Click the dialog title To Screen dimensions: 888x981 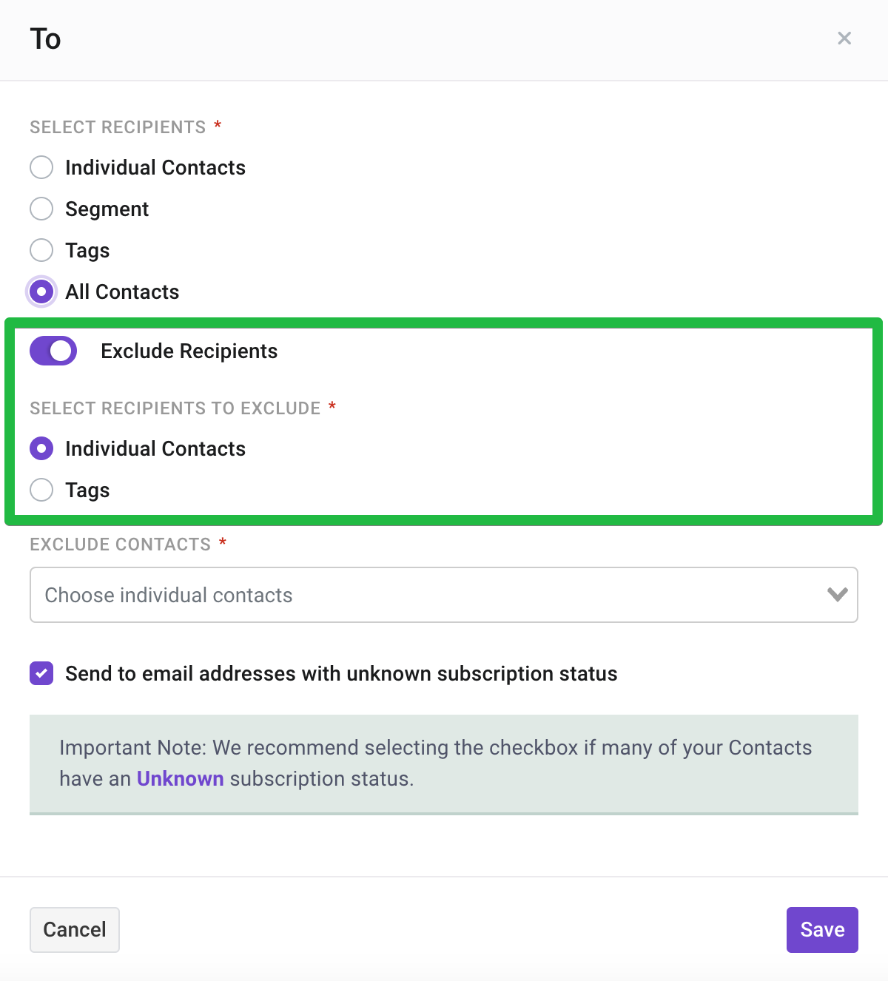point(44,38)
